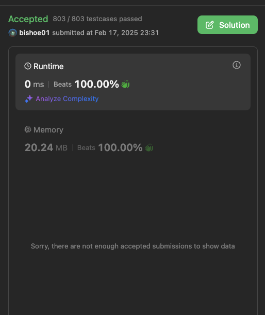Click the not enough accepted submissions message
Image resolution: width=265 pixels, height=315 pixels.
pyautogui.click(x=133, y=246)
